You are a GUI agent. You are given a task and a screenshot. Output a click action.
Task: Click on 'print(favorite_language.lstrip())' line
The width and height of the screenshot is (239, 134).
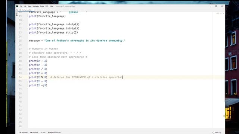click(54, 28)
